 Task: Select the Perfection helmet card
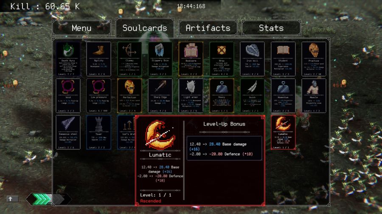coord(129,96)
